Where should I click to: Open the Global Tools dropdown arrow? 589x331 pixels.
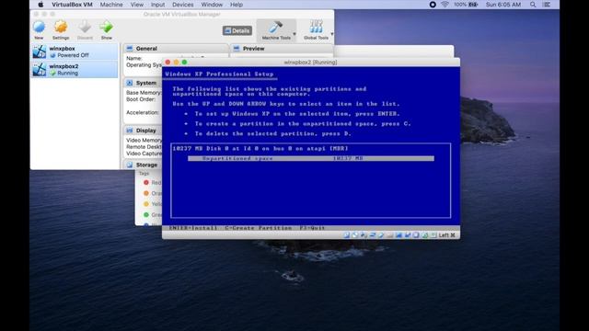(x=331, y=34)
